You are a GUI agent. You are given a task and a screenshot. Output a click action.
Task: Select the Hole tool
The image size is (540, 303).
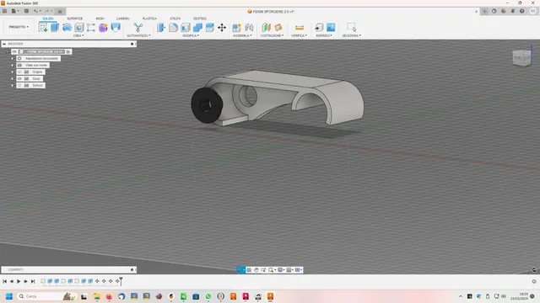pos(79,28)
